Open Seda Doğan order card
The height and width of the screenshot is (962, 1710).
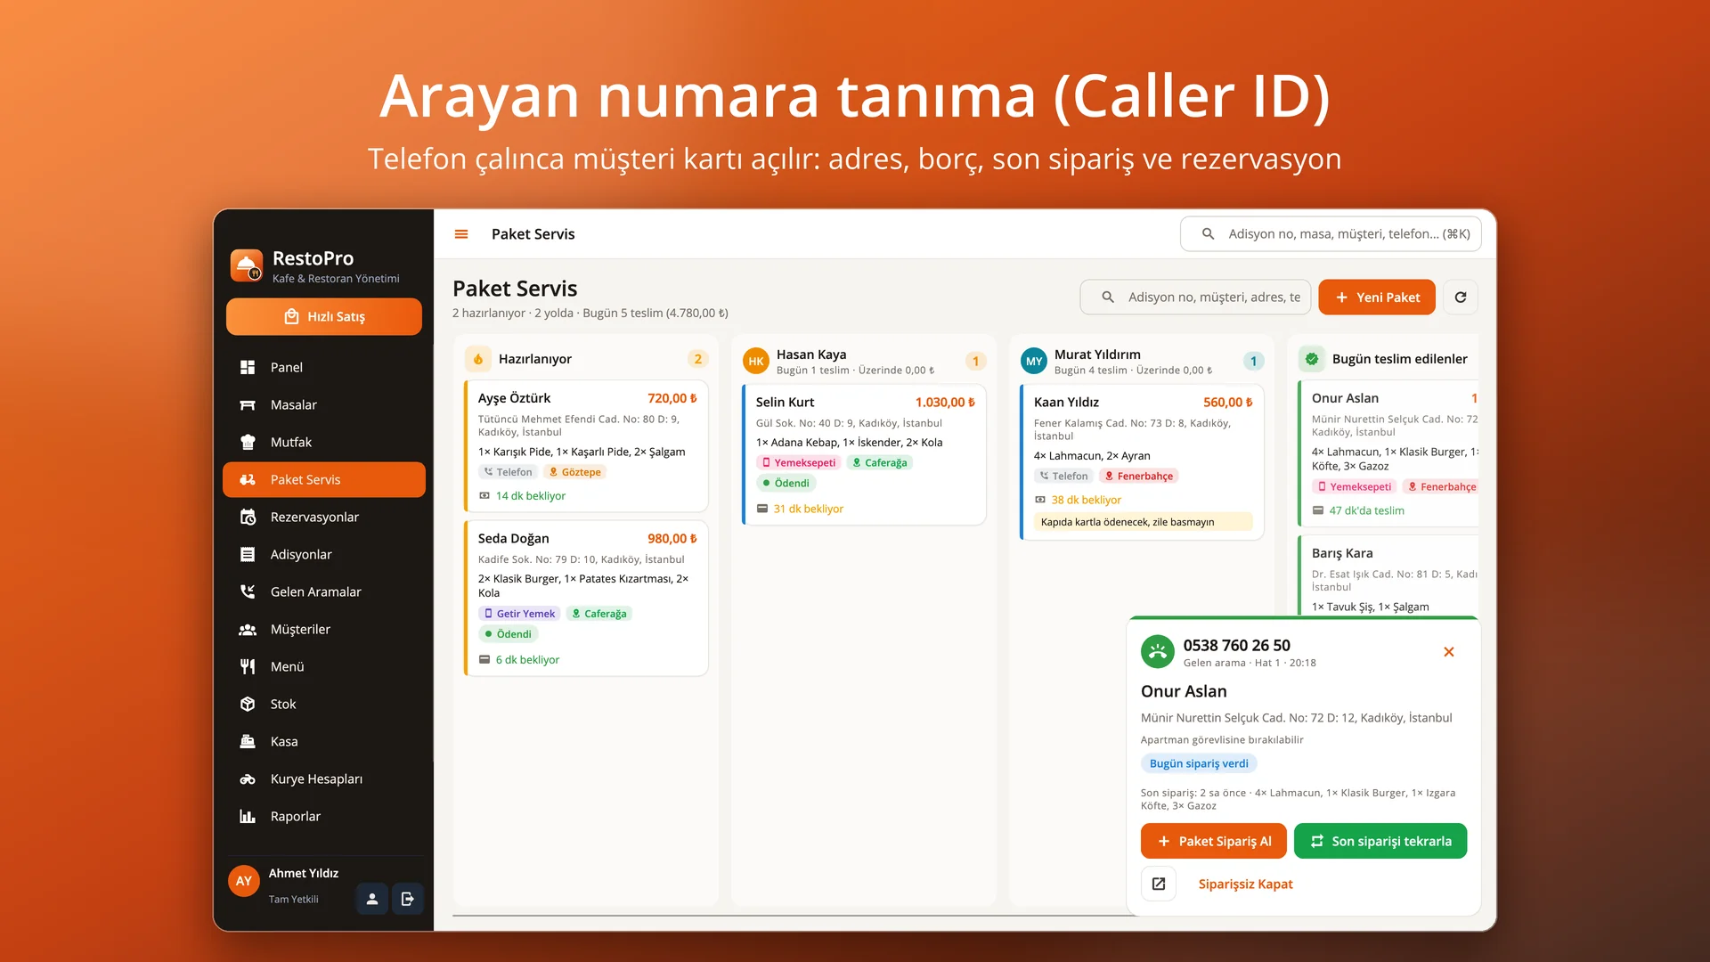click(586, 599)
